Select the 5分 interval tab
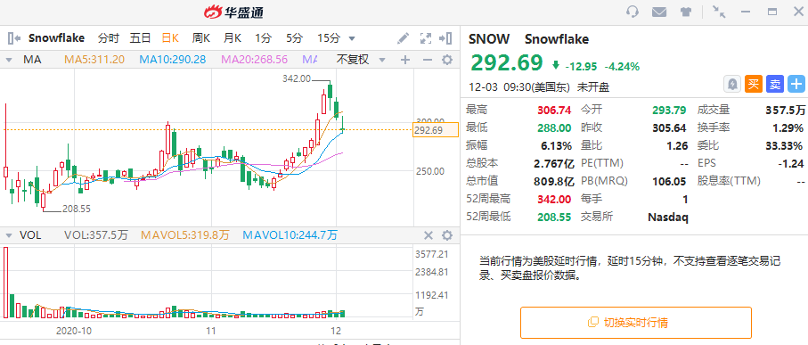 coord(295,38)
